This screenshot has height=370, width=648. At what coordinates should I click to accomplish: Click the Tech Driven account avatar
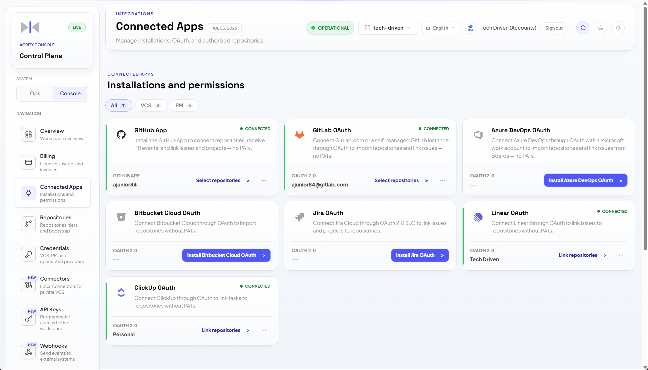click(x=471, y=28)
